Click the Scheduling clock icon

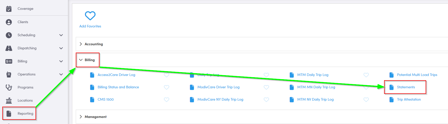click(9, 35)
